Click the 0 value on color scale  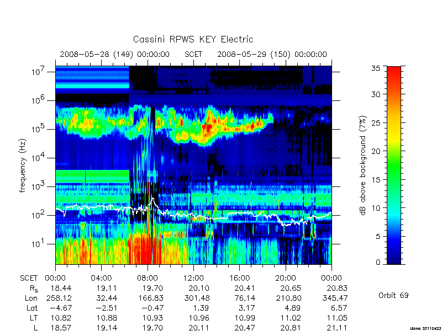378,263
